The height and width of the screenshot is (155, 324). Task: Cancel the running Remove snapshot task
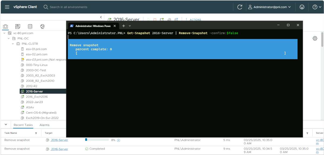[x=118, y=140]
